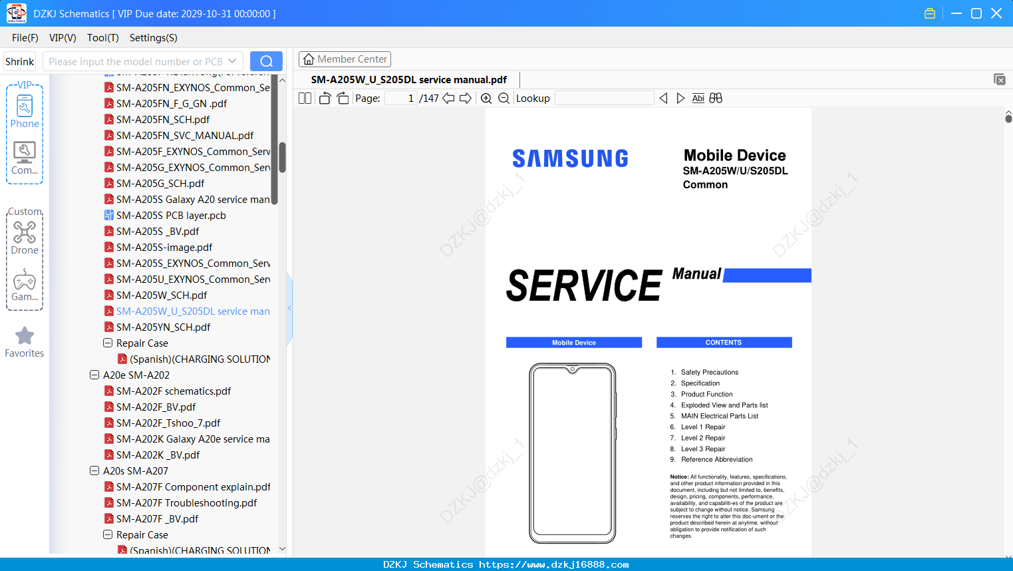This screenshot has height=571, width=1013.
Task: Open SM-A202F_Tshoo_7.pdf
Action: tap(168, 423)
